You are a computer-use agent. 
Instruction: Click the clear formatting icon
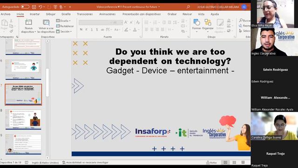[x=138, y=22]
